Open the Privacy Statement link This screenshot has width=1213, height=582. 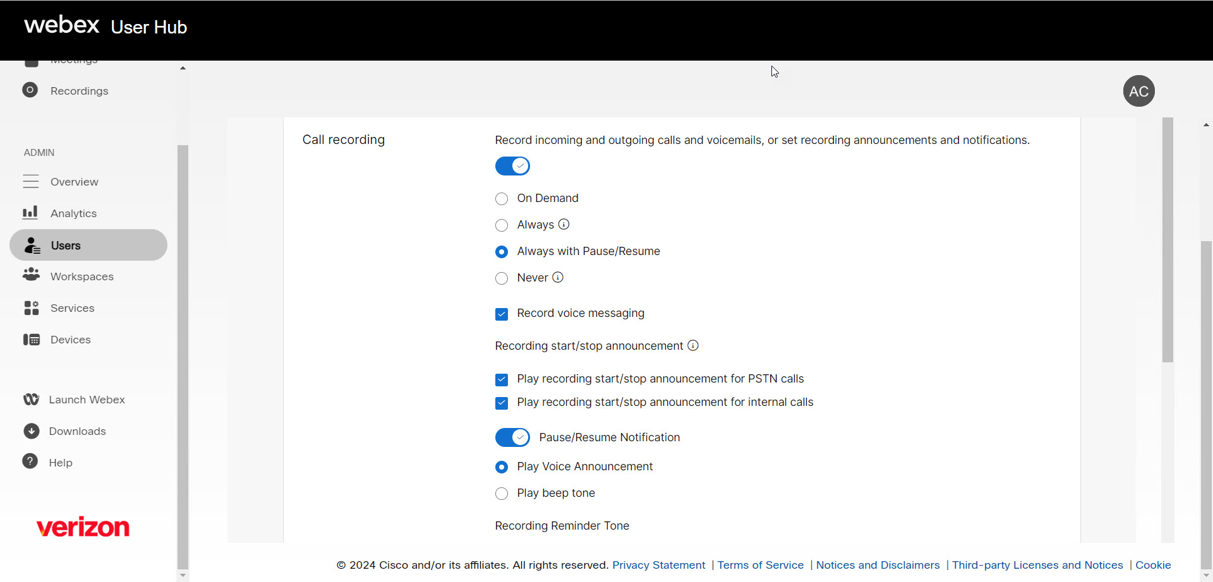click(x=658, y=565)
